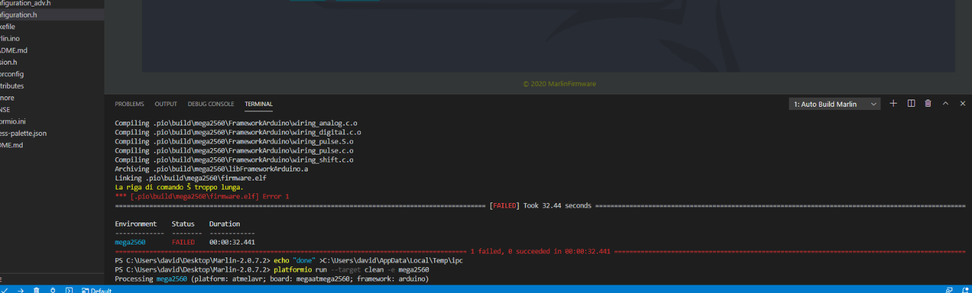This screenshot has width=972, height=293.
Task: Open notifications bell in status bar
Action: (964, 290)
